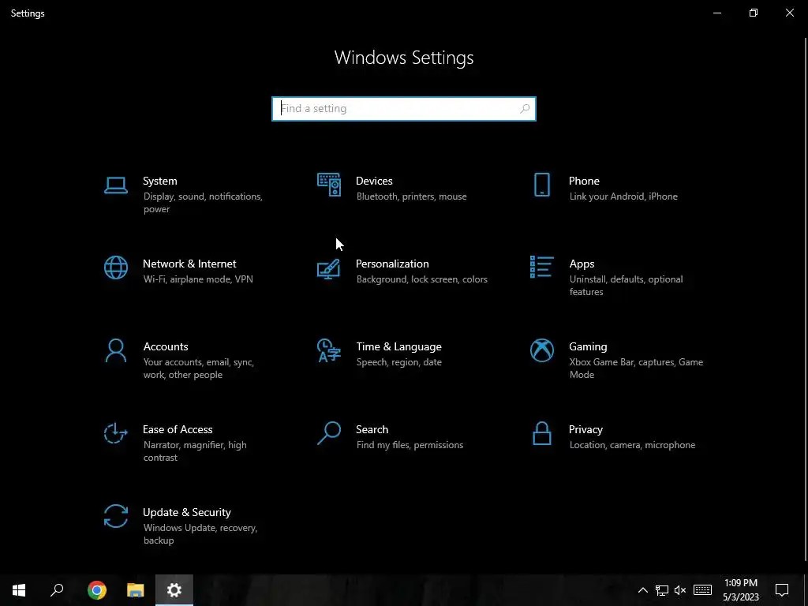This screenshot has width=808, height=606.
Task: Click 'Find my files, permissions' text
Action: pos(410,445)
